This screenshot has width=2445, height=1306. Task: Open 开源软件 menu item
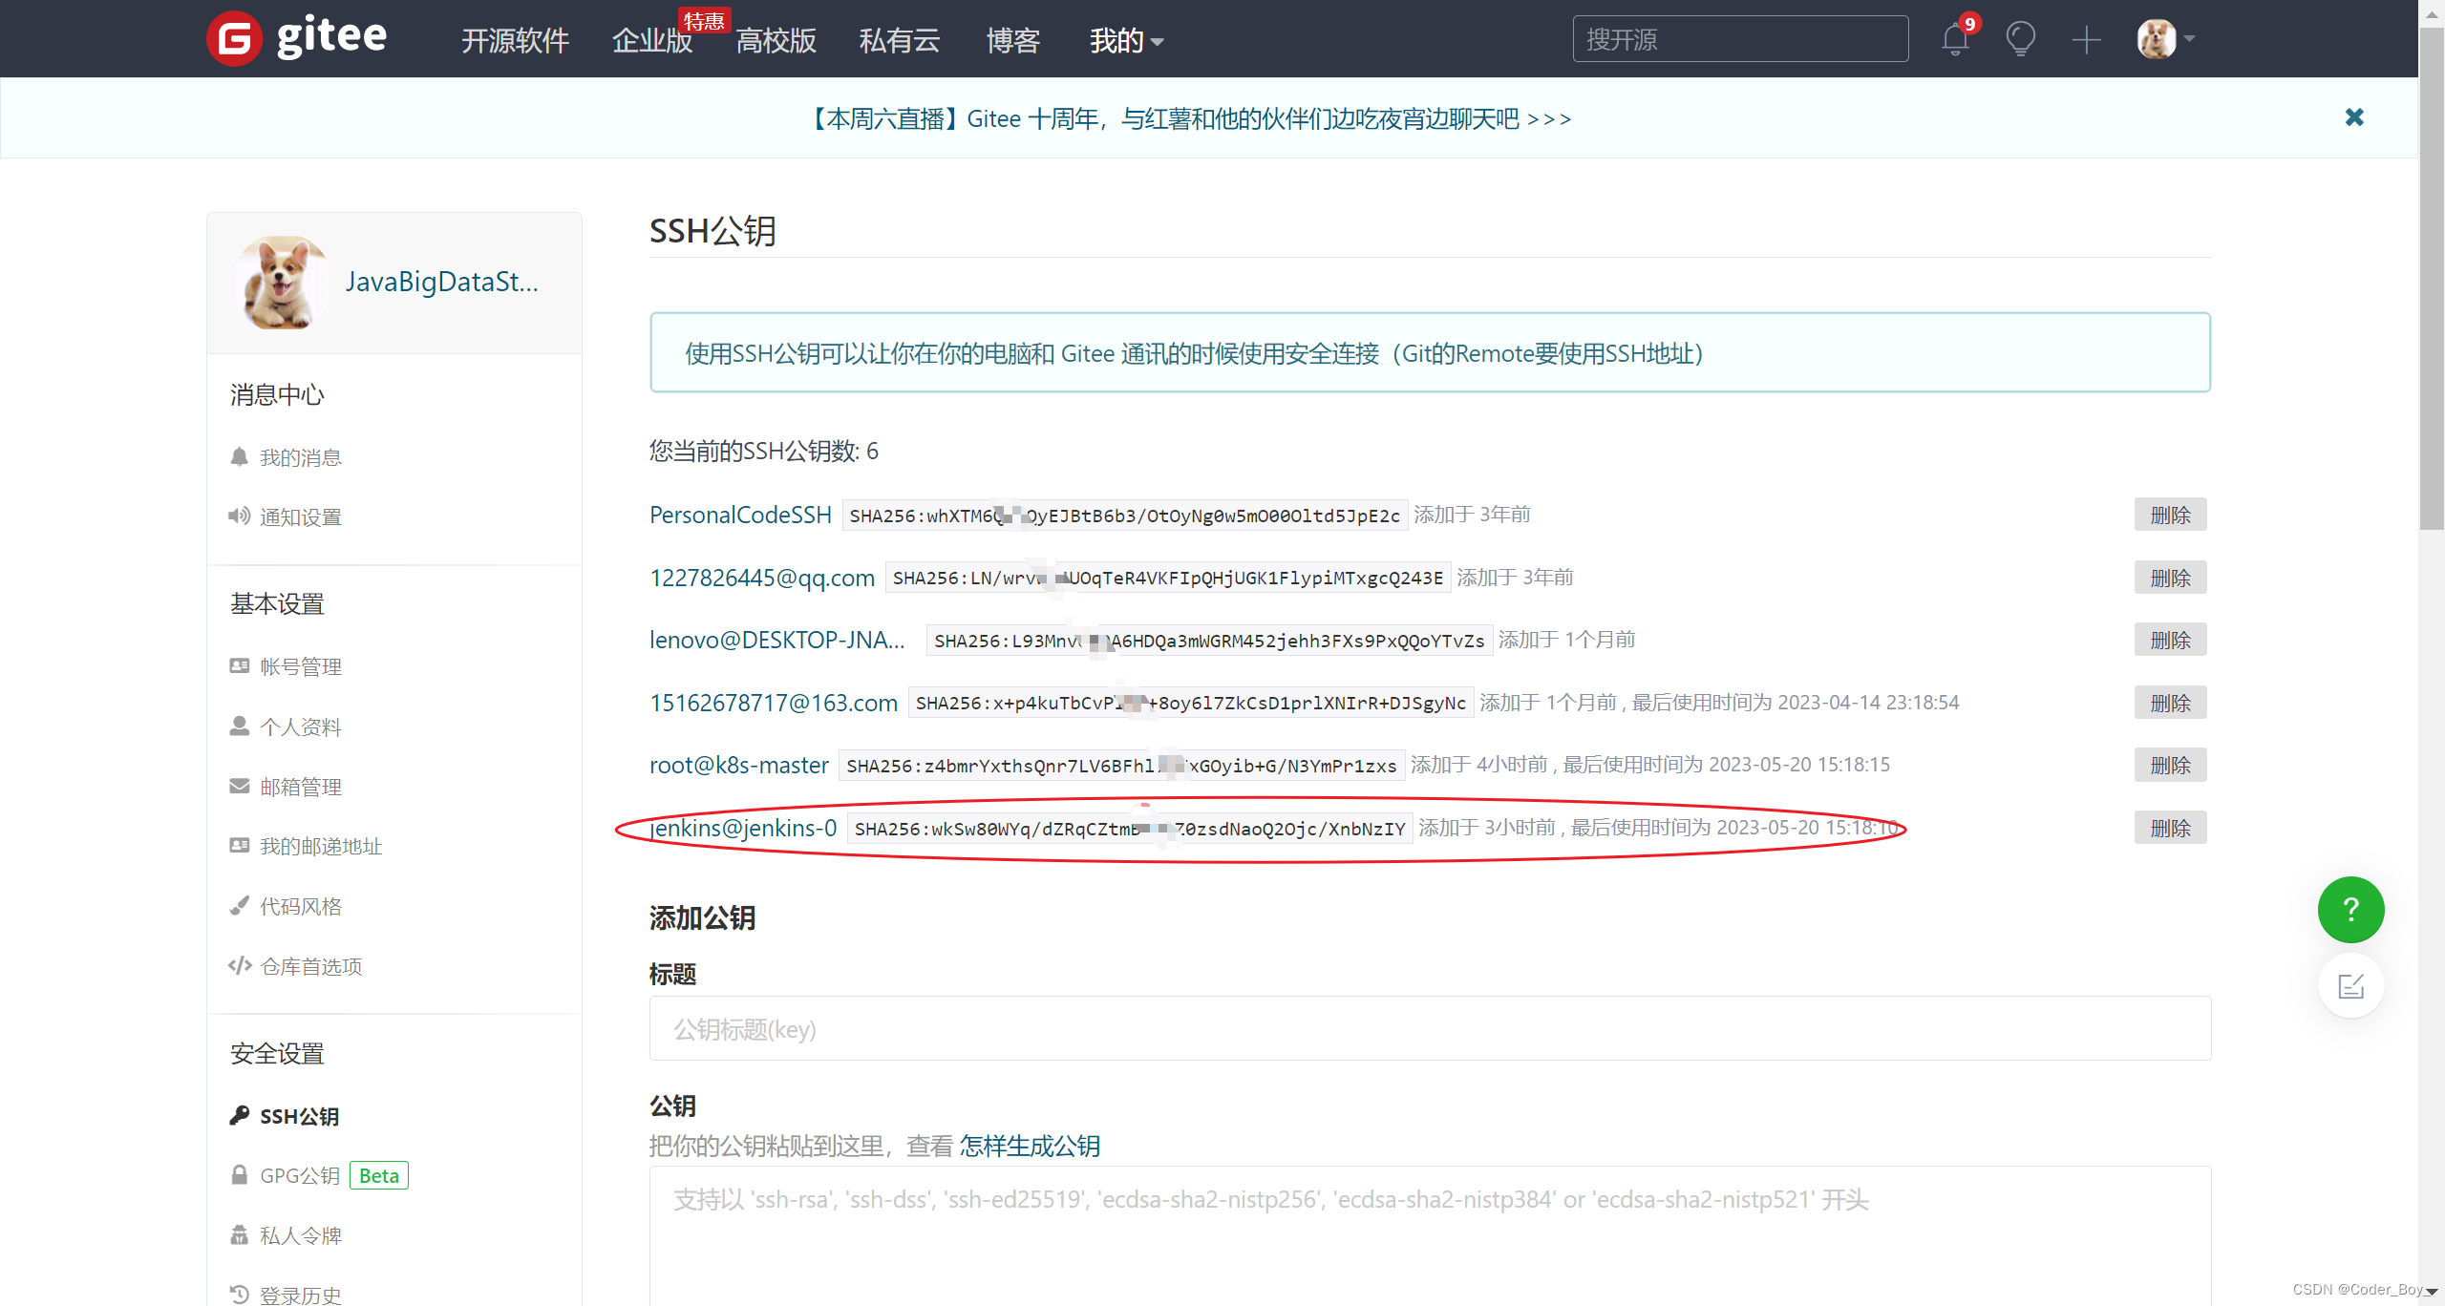[x=515, y=40]
